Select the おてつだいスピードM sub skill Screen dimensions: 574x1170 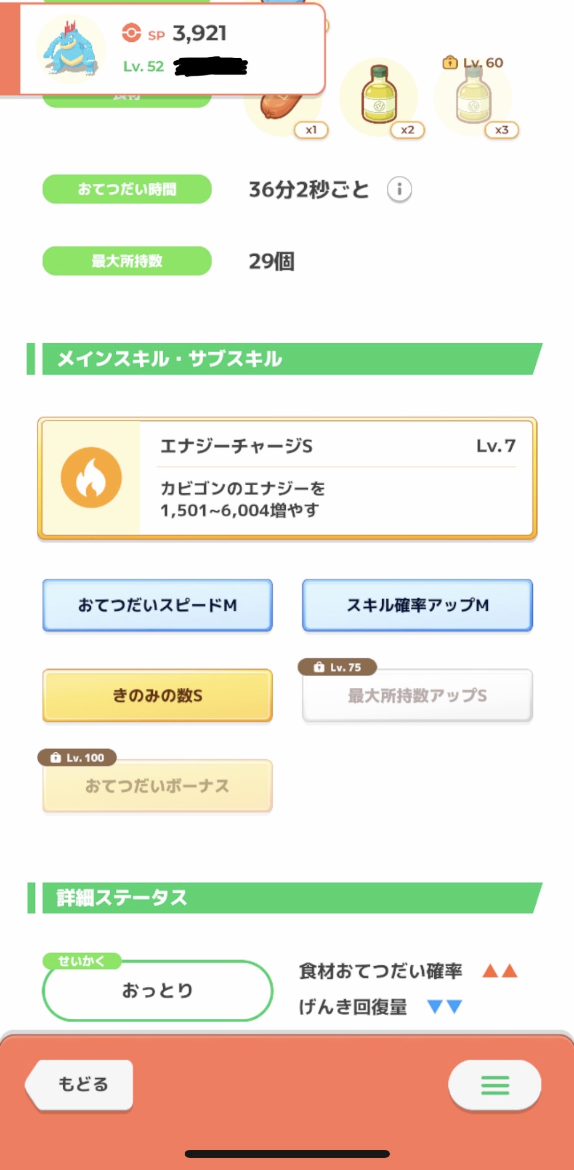157,605
